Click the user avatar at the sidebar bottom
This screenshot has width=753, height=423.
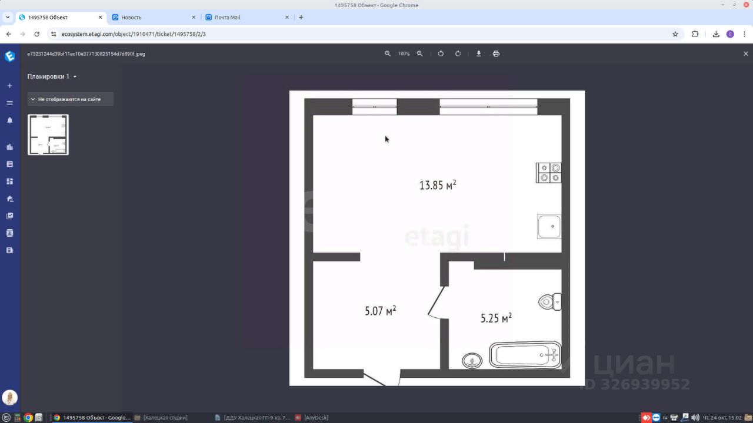[9, 398]
